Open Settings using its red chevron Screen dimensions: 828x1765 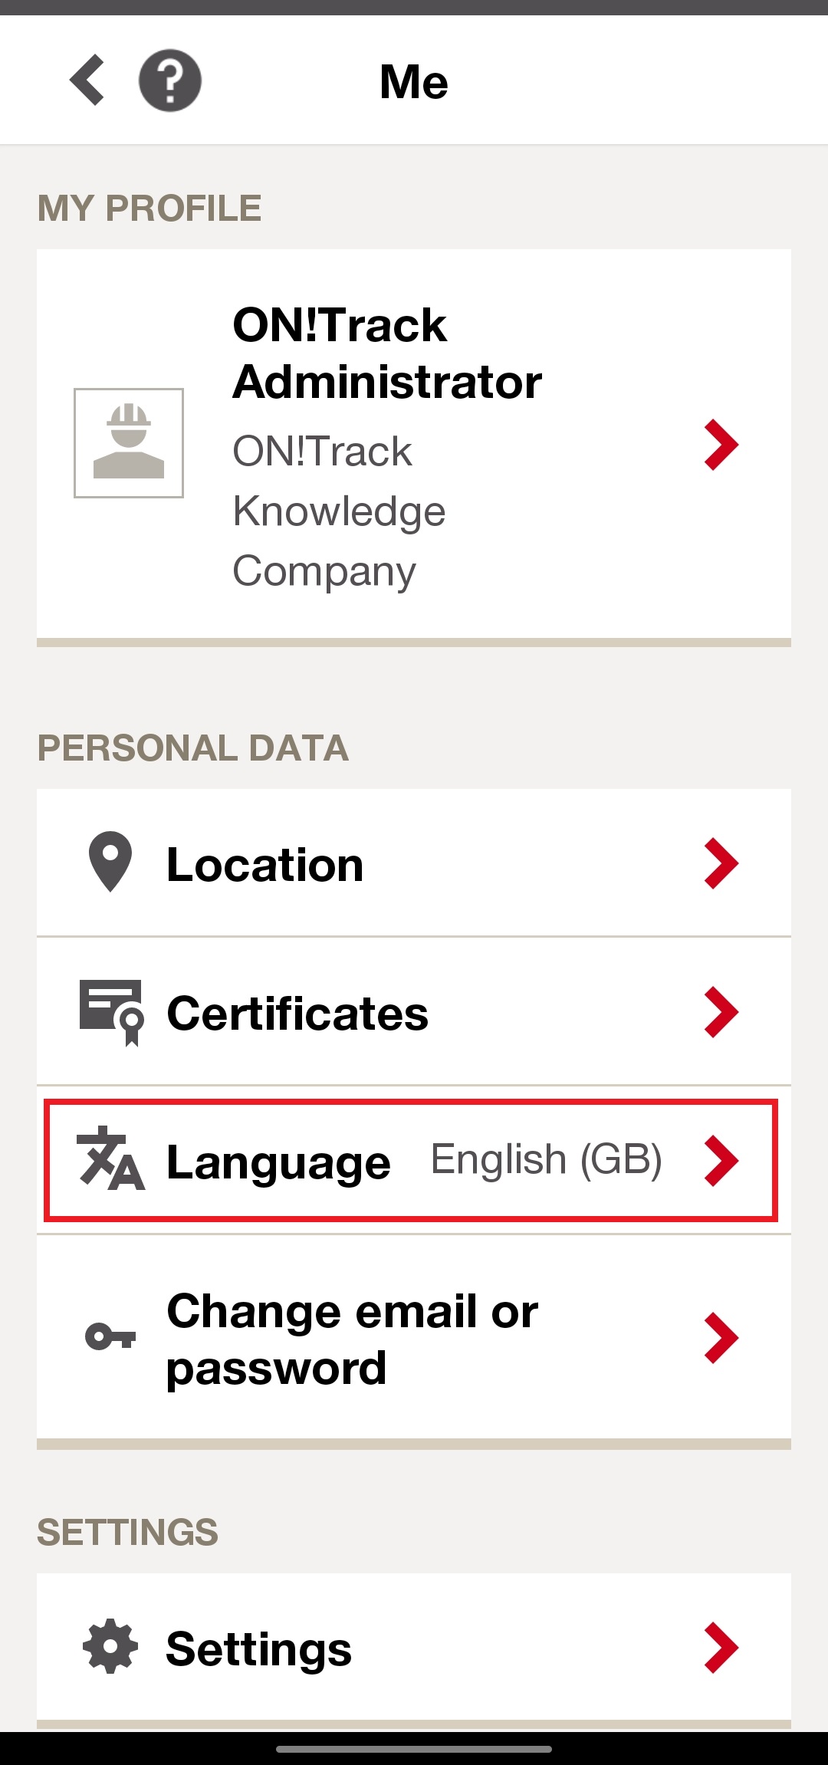(x=721, y=1648)
